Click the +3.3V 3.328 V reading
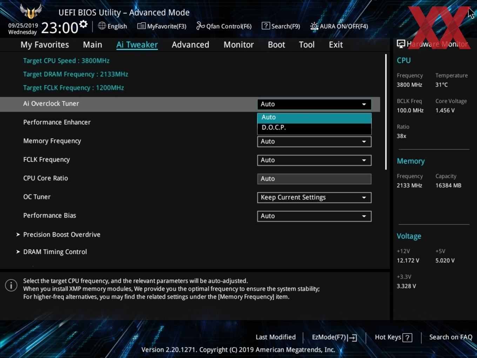 coord(406,286)
